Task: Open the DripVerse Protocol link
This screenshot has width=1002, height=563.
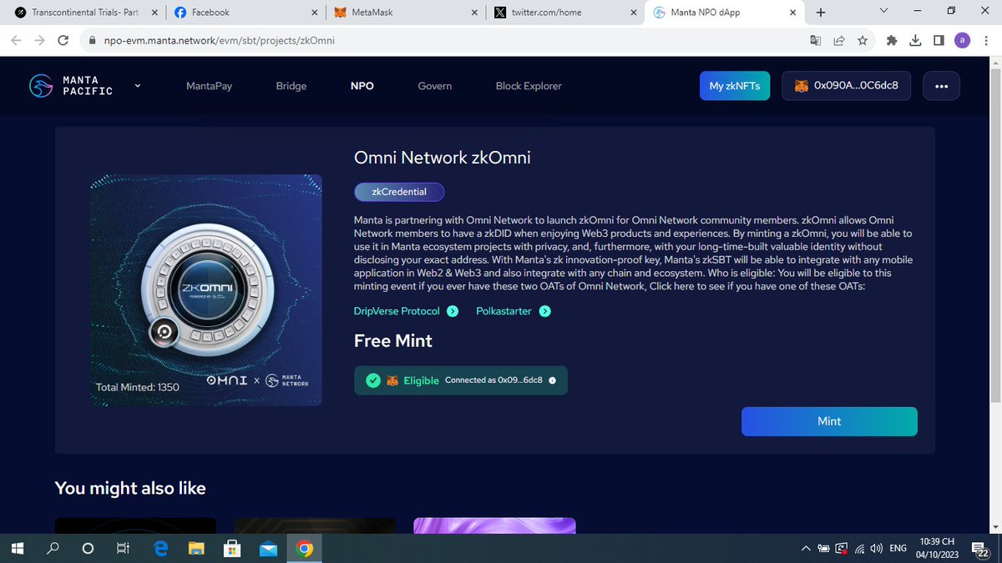Action: pos(397,311)
